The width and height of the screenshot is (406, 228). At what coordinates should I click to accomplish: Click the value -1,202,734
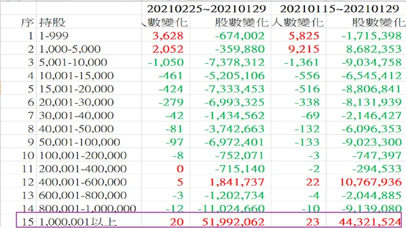click(x=235, y=196)
